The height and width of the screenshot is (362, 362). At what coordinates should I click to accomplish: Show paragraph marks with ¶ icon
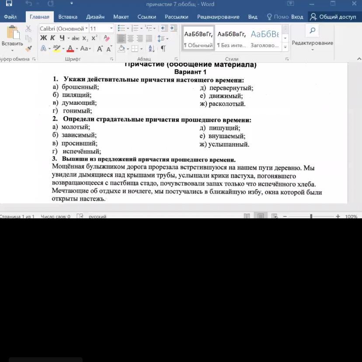(163, 49)
